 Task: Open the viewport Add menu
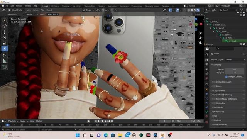coord(42,10)
